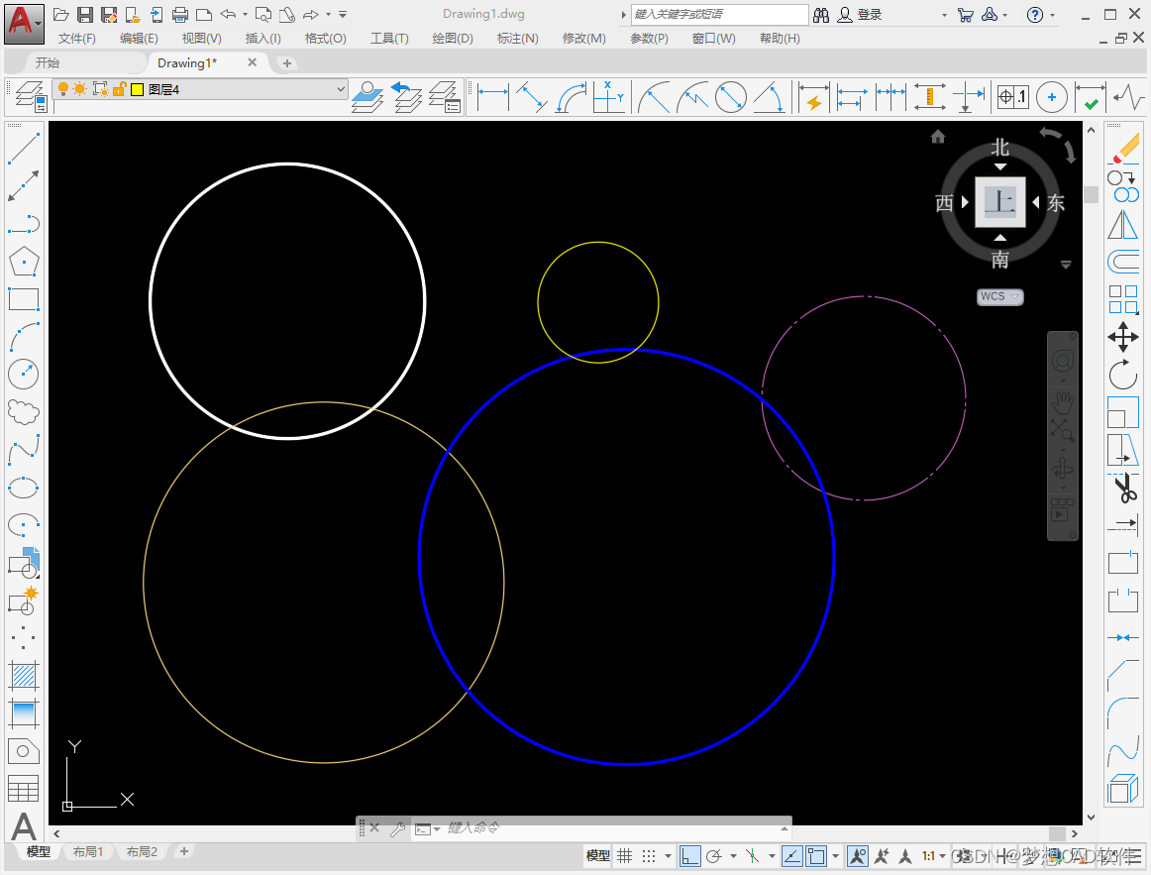
Task: Click the 模型 status bar button
Action: [597, 856]
